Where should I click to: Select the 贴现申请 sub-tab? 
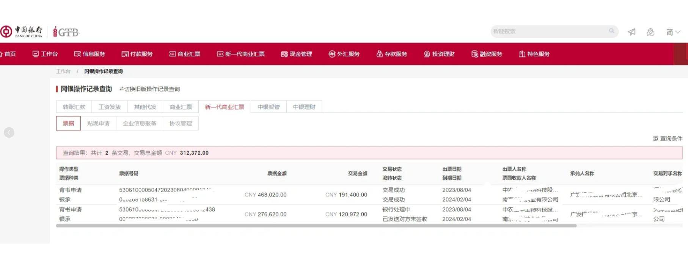(98, 123)
